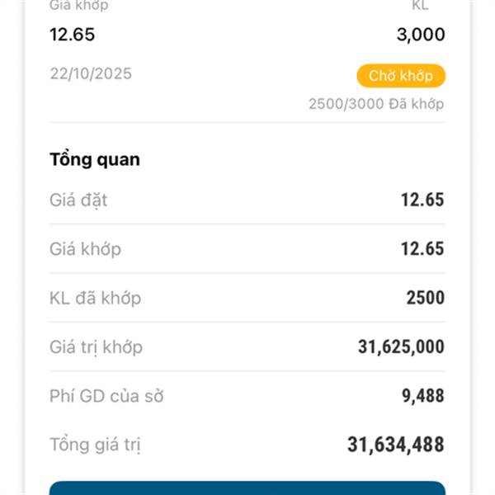The width and height of the screenshot is (495, 495).
Task: Select the total value 31,634,488
Action: click(x=395, y=445)
